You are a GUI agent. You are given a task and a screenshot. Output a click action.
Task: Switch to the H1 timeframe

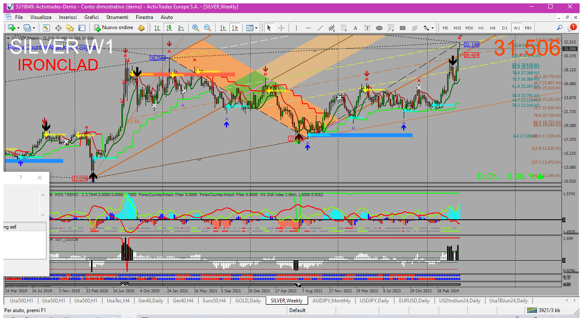(x=481, y=28)
